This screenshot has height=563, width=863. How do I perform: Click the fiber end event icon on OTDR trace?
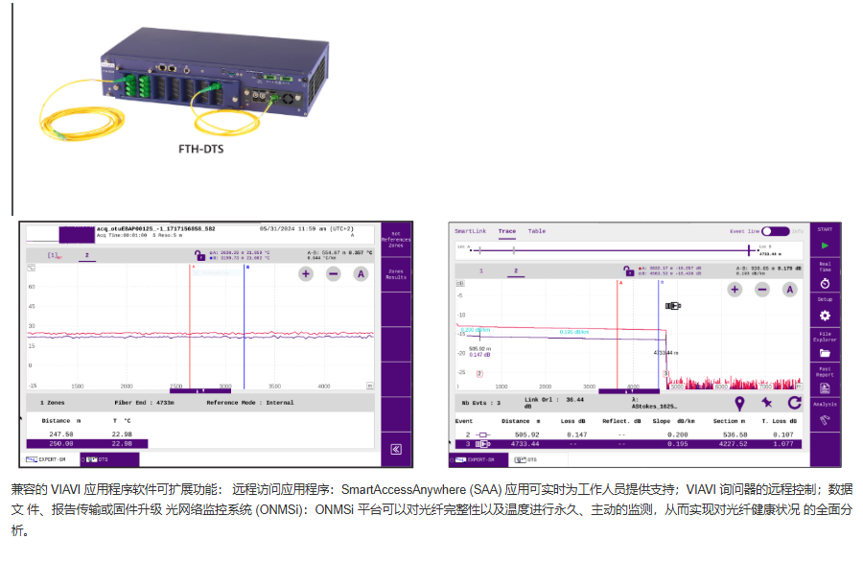pyautogui.click(x=672, y=306)
